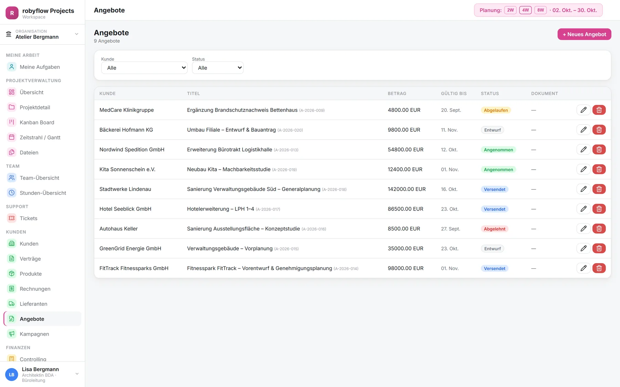Open the Verträge page
The image size is (620, 387).
(x=42, y=259)
